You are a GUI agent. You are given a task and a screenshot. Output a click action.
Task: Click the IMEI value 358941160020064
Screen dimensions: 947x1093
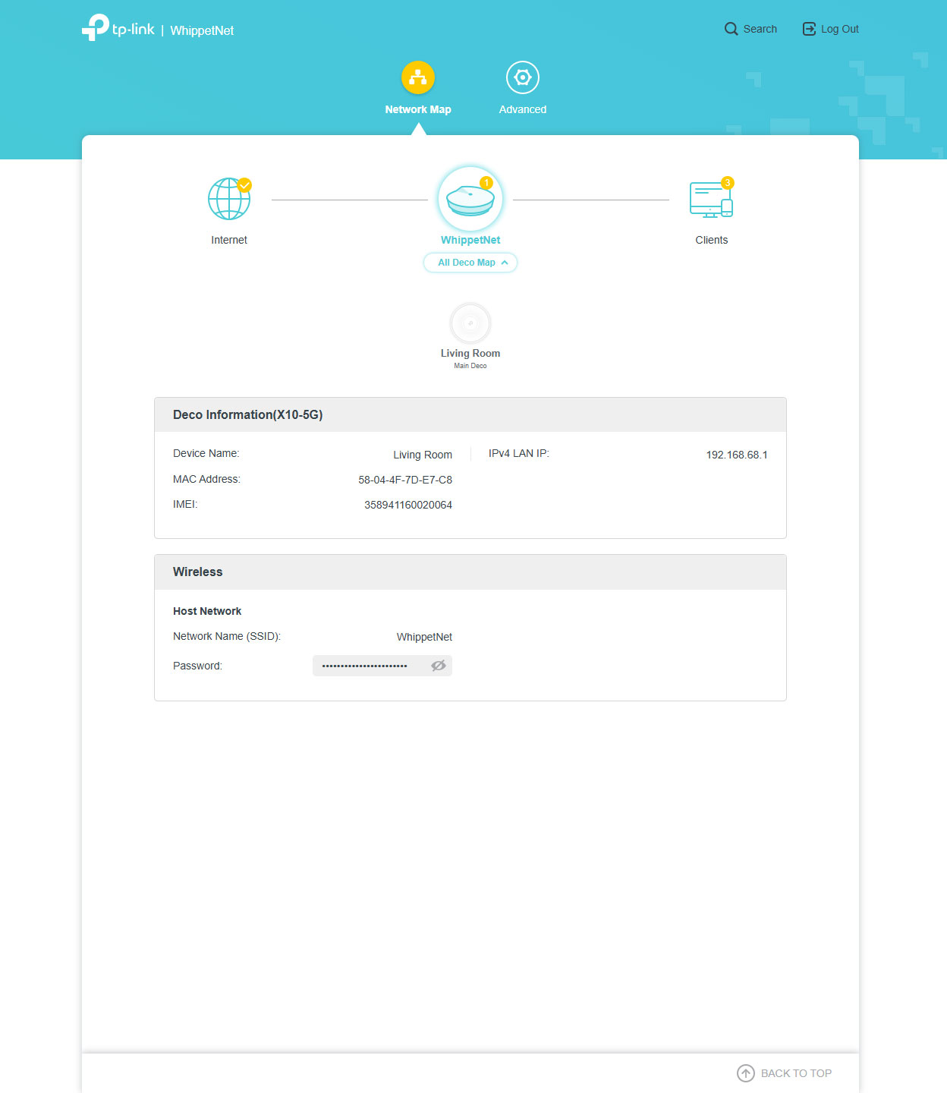pyautogui.click(x=408, y=505)
